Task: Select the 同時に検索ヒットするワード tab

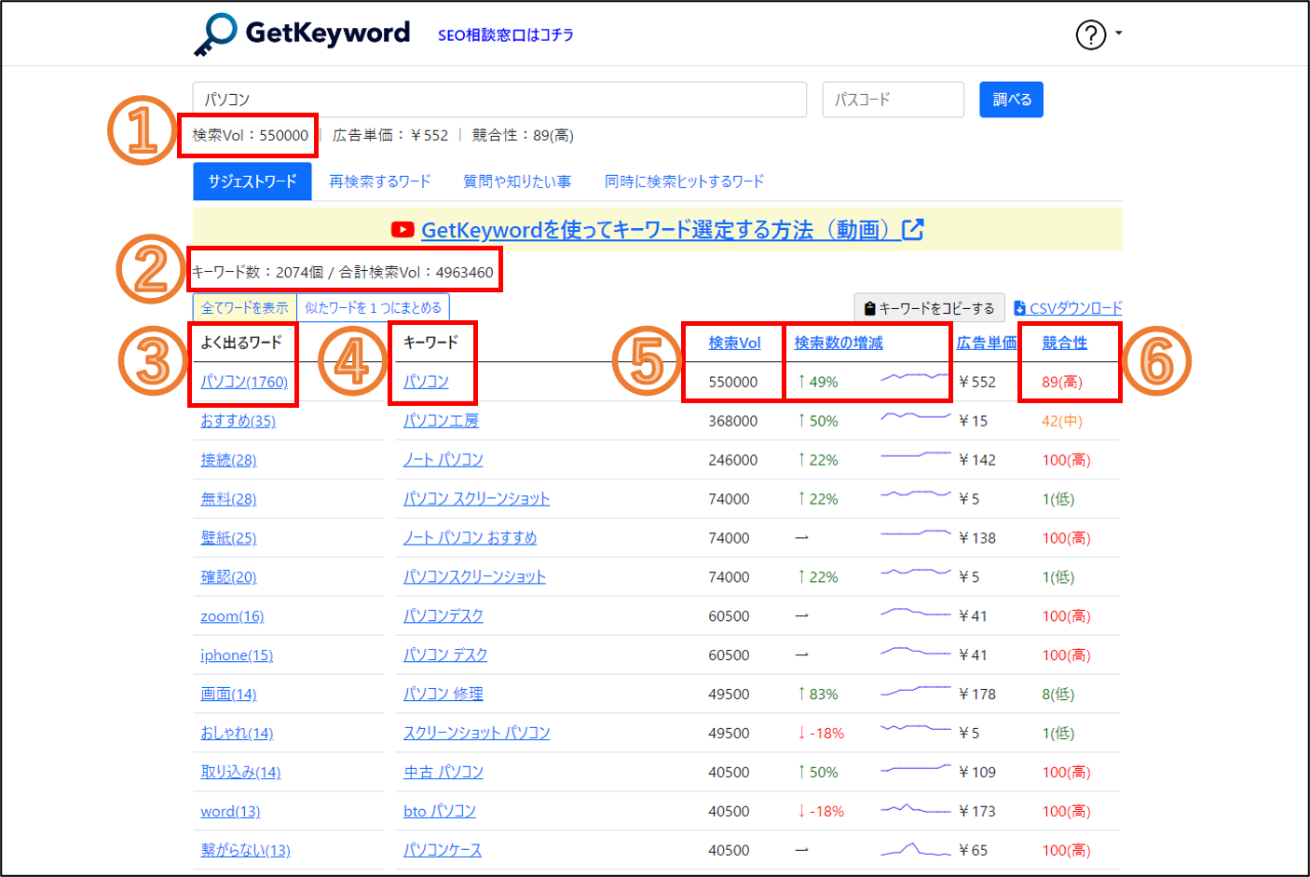Action: [x=684, y=182]
